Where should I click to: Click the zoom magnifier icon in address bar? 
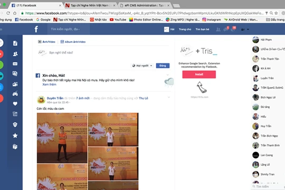(271, 13)
